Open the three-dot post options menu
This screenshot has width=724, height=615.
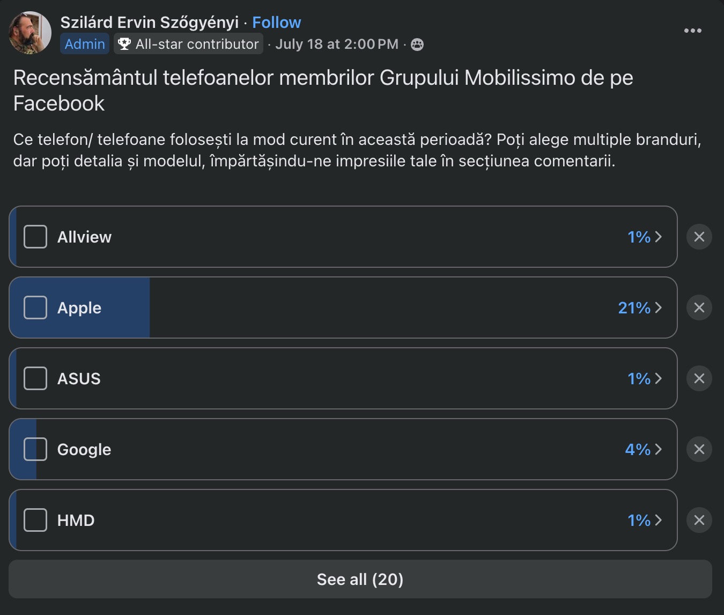point(692,31)
